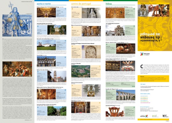This screenshot has width=172, height=123.
Task: Click the black museum logo in bottom-right corner
Action: (x=165, y=116)
